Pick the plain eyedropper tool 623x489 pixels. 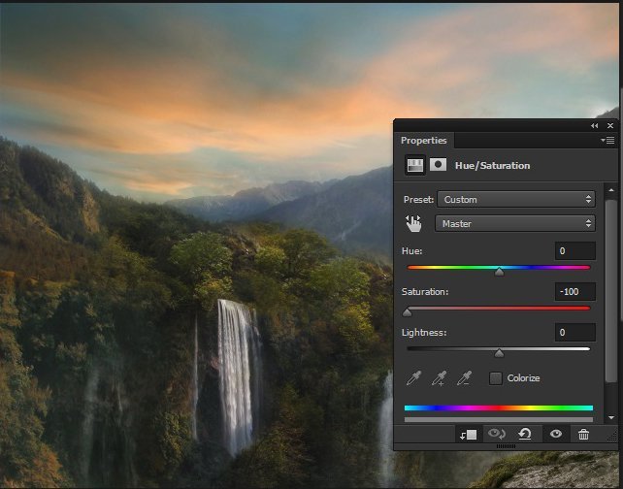pyautogui.click(x=414, y=377)
